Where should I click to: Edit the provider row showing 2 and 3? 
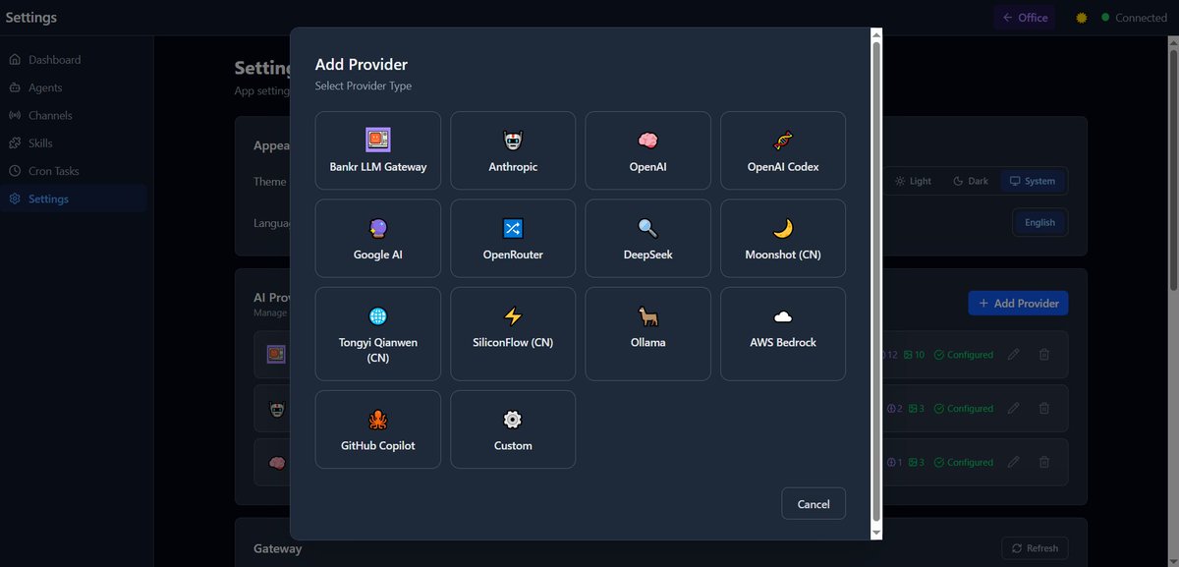(1014, 409)
